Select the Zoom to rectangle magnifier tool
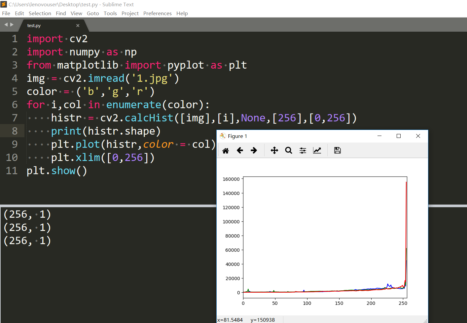Image resolution: width=467 pixels, height=323 pixels. (x=289, y=150)
